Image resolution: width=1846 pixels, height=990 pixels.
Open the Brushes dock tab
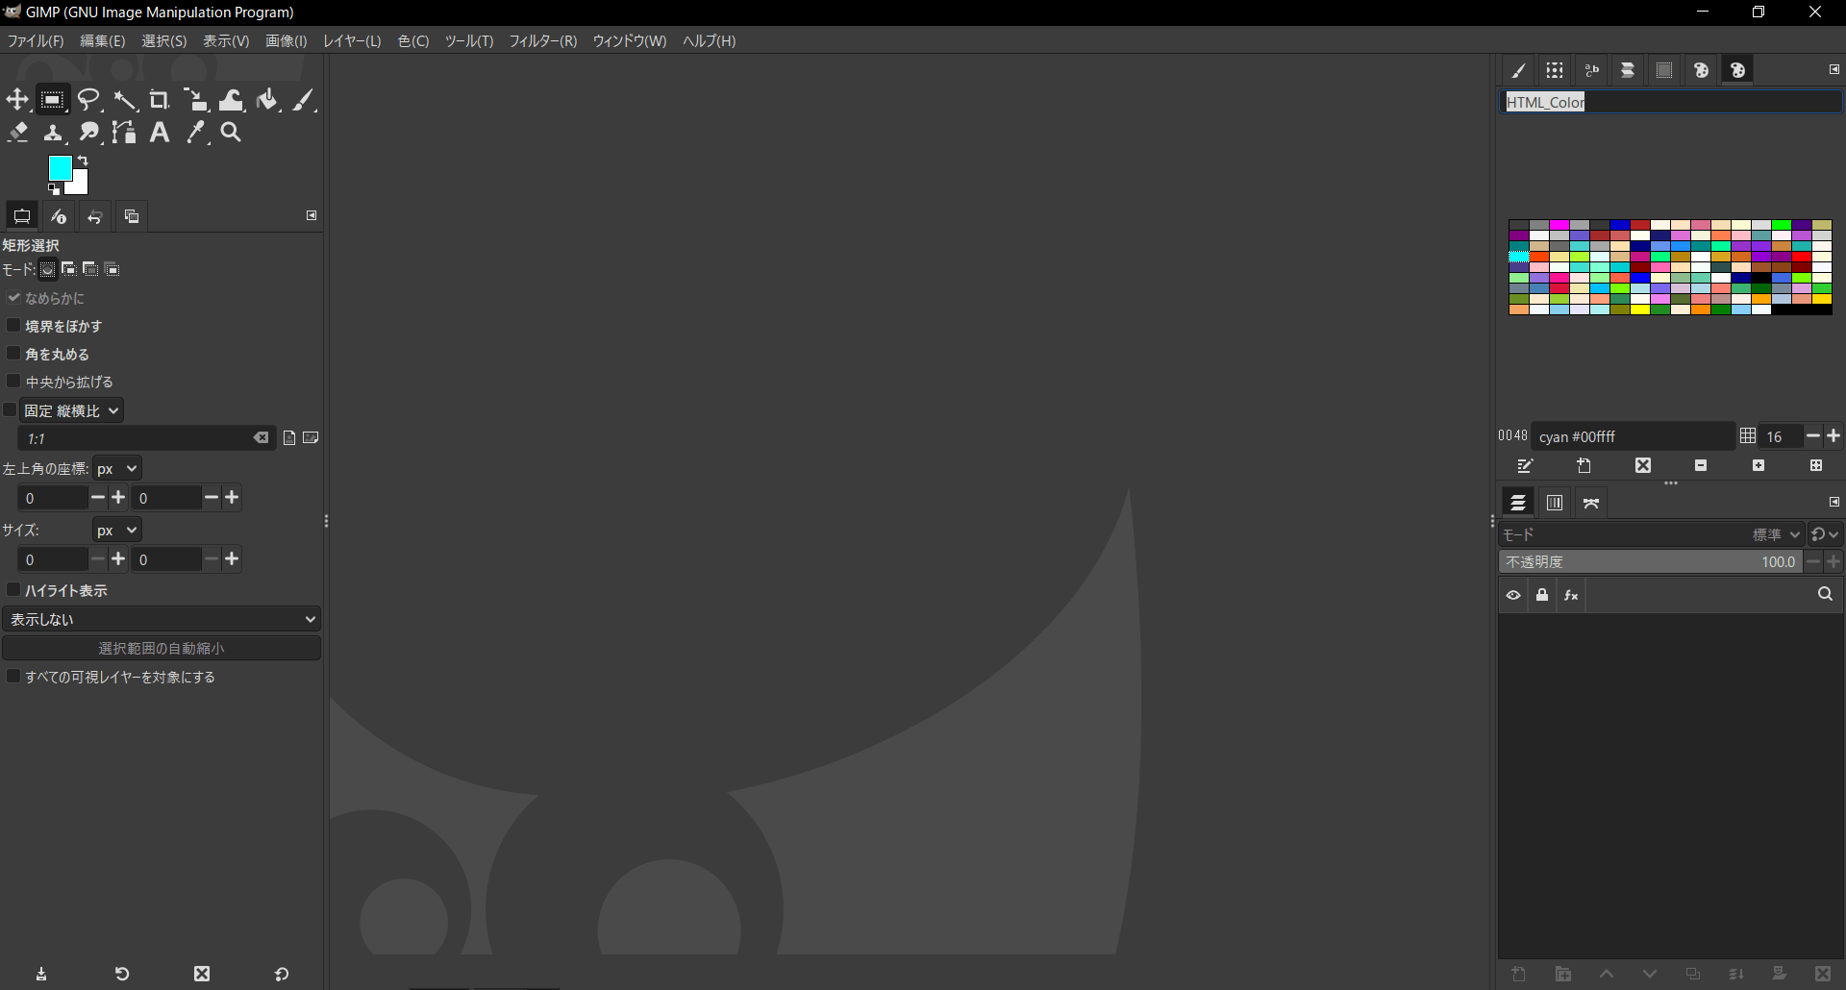point(1518,70)
